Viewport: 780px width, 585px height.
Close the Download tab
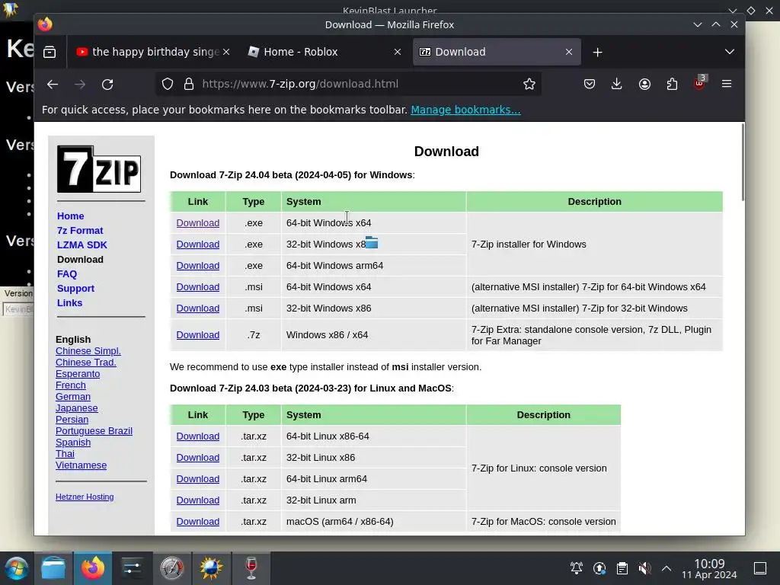569,52
